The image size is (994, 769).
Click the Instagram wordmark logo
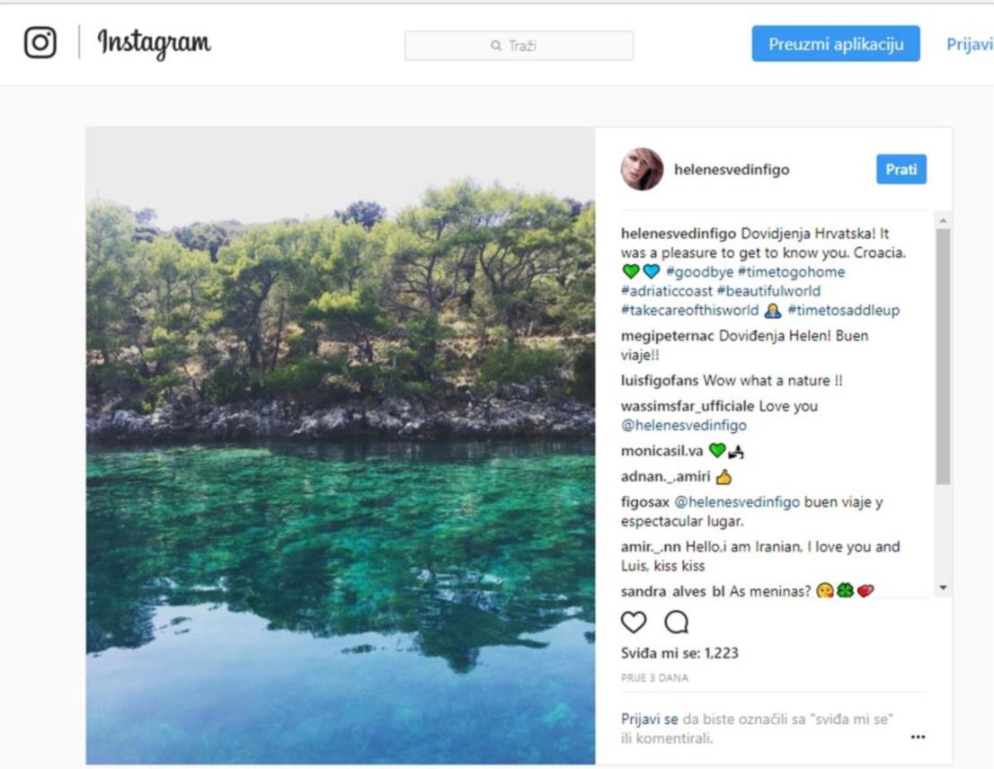point(154,43)
